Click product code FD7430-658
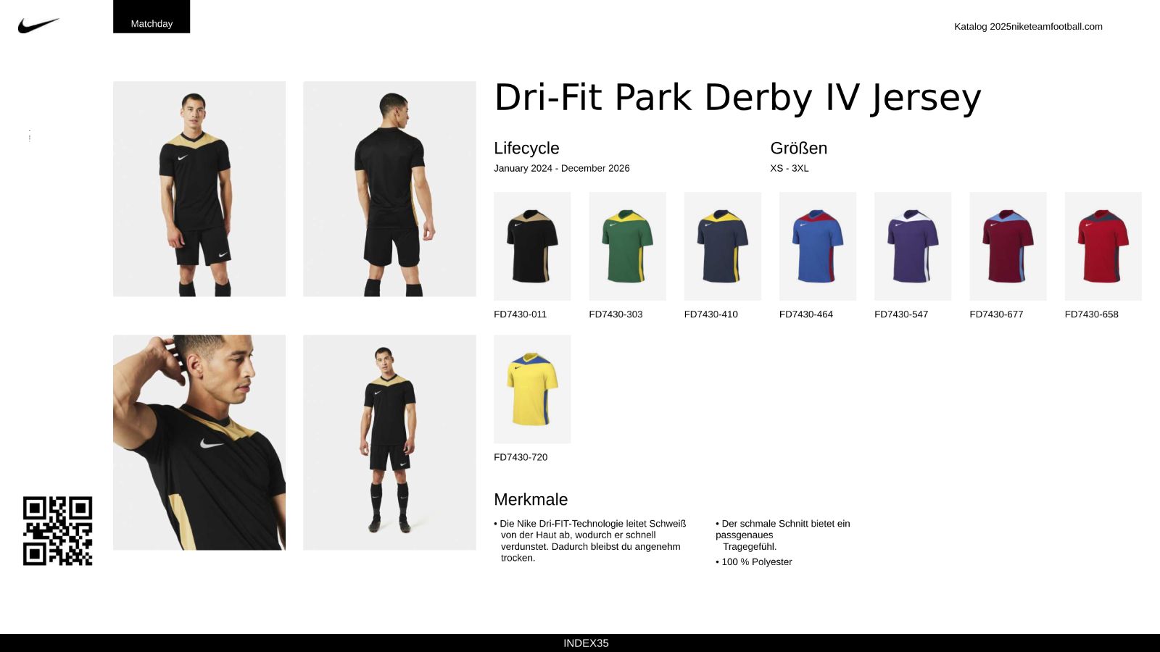The width and height of the screenshot is (1160, 652). pos(1091,314)
